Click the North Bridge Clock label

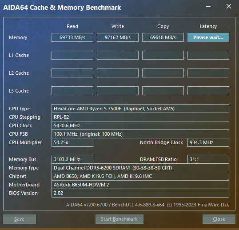(x=161, y=142)
